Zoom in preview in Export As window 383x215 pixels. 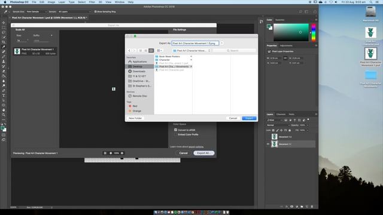point(122,153)
